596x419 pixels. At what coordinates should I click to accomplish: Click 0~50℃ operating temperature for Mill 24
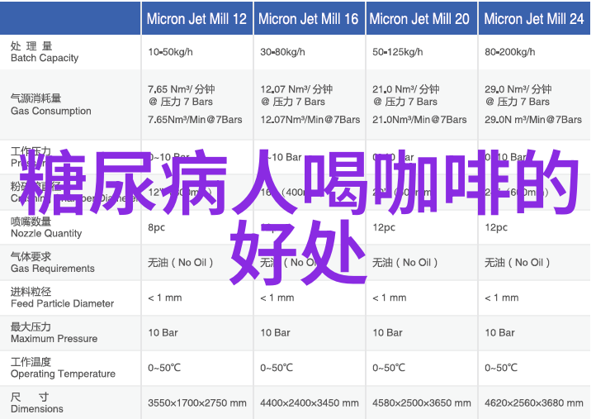(500, 368)
